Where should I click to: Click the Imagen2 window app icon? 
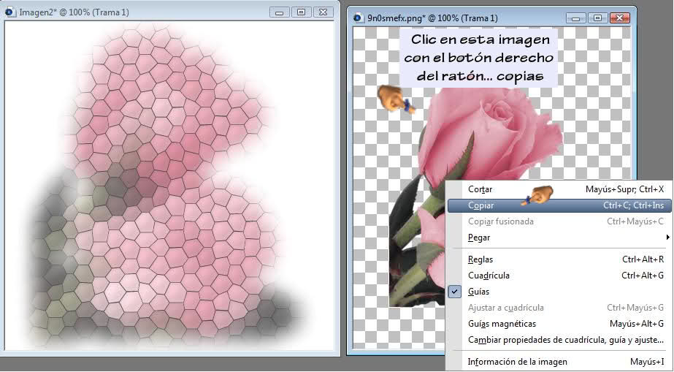pyautogui.click(x=10, y=12)
